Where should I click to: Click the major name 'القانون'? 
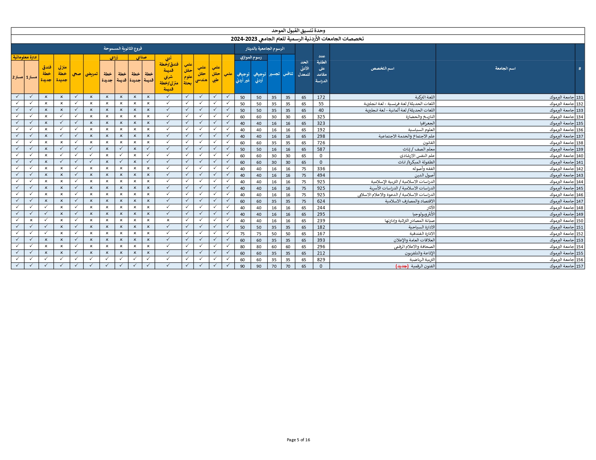429,143
